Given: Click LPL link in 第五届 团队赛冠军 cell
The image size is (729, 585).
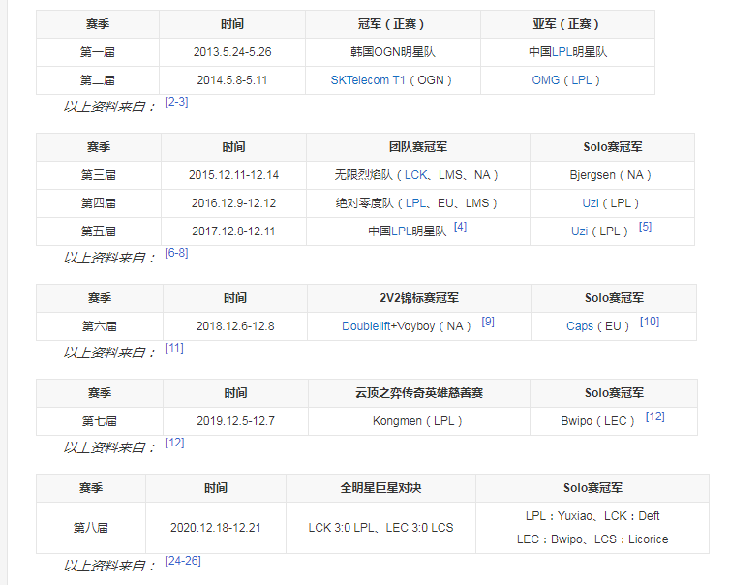Looking at the screenshot, I should point(401,231).
